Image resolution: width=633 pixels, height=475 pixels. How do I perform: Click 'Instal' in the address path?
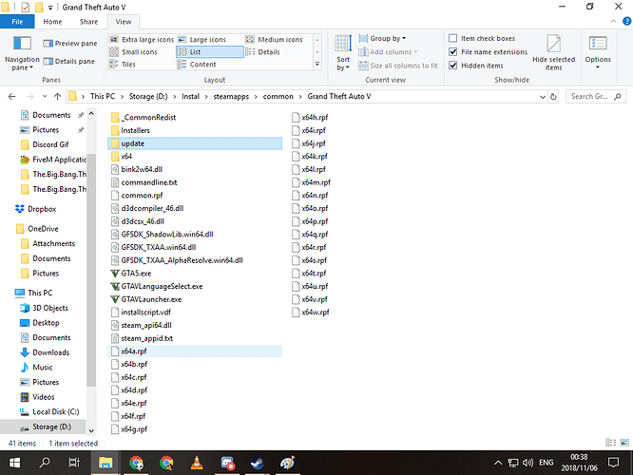190,97
